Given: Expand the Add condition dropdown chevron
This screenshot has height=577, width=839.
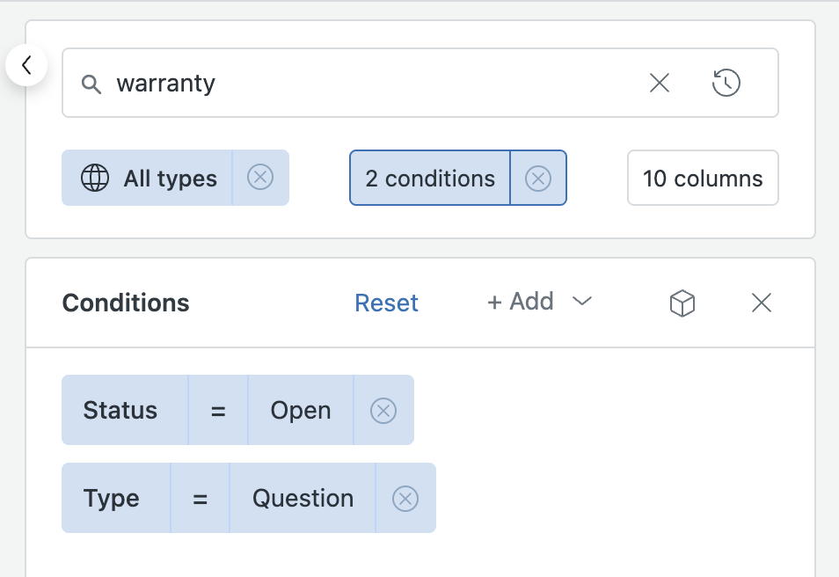Looking at the screenshot, I should click(582, 302).
